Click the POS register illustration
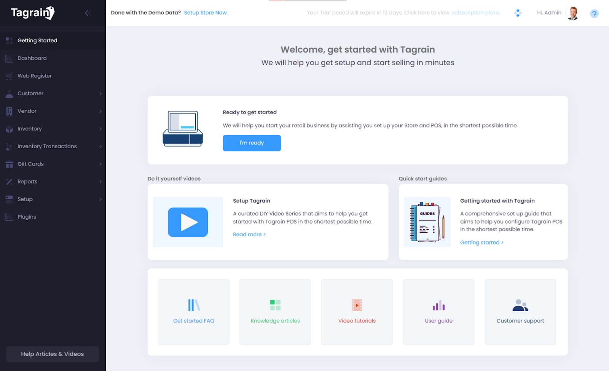 pyautogui.click(x=183, y=129)
